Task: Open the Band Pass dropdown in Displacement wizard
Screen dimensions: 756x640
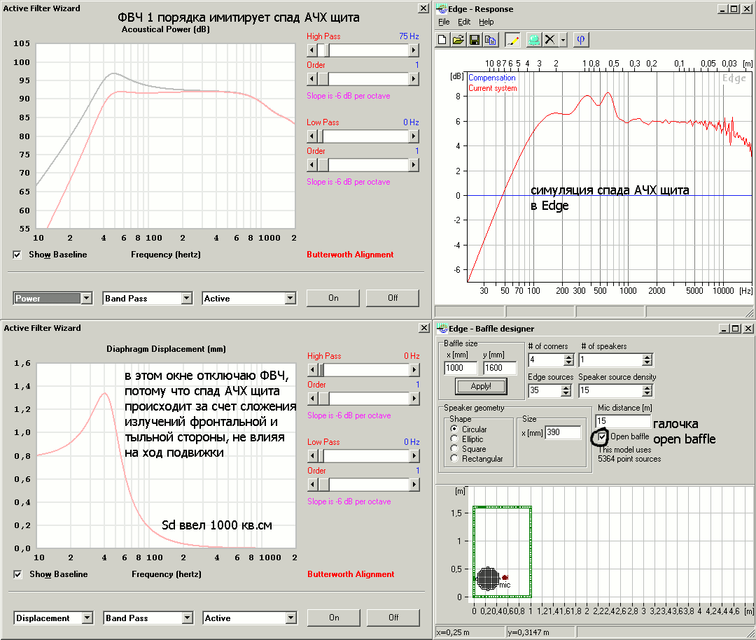Action: click(x=188, y=618)
